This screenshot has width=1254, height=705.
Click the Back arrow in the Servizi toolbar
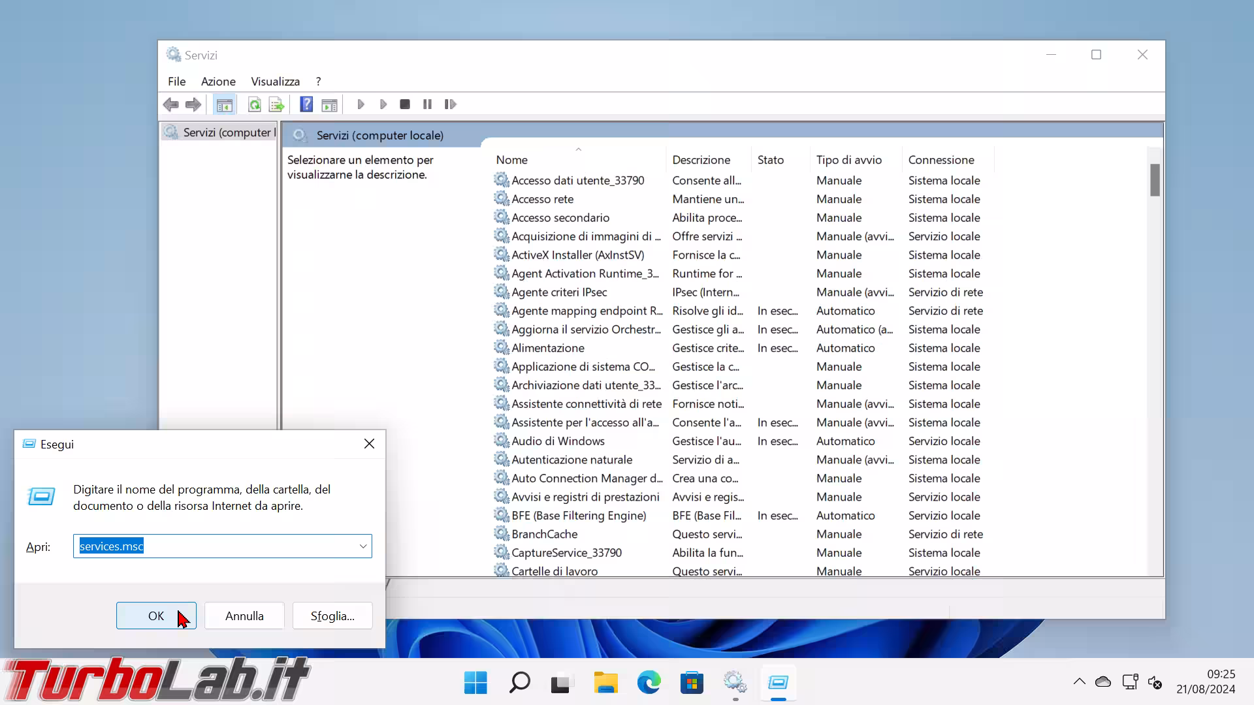(x=171, y=104)
